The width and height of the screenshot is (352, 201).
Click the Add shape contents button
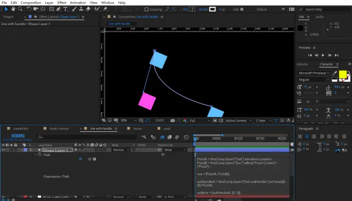[242, 10]
